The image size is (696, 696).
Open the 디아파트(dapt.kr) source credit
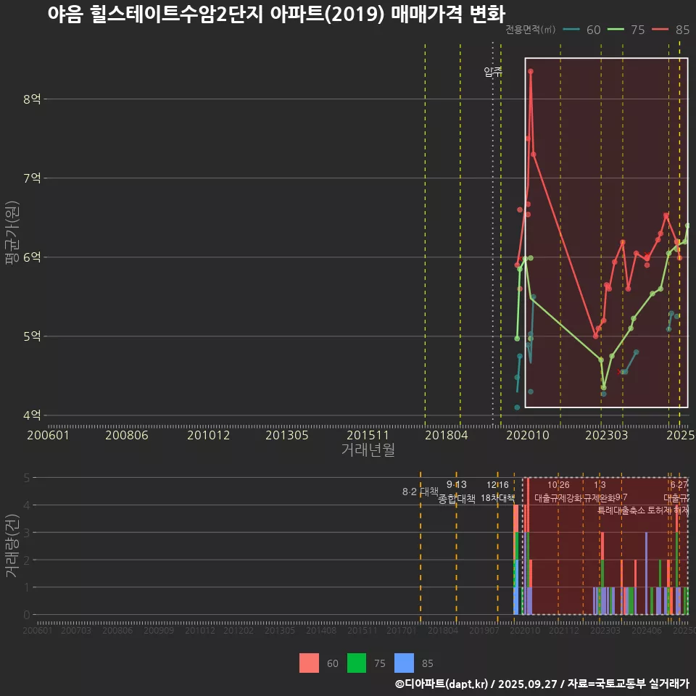[x=442, y=684]
